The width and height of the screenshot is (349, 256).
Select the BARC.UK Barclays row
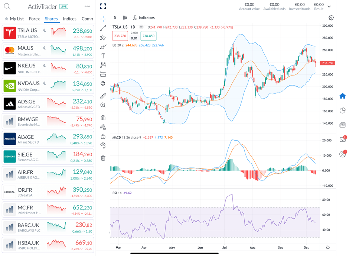[x=48, y=227]
